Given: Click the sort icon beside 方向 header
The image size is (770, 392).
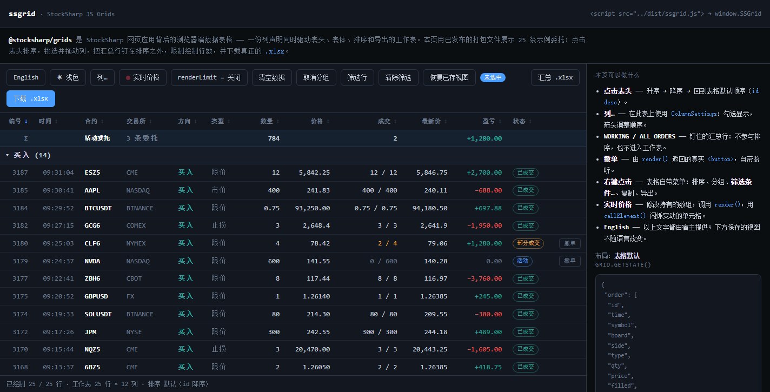Looking at the screenshot, I should tap(196, 122).
